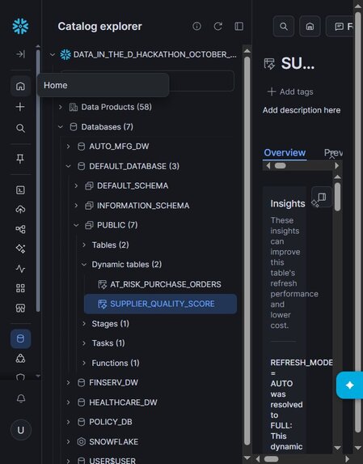Image resolution: width=363 pixels, height=464 pixels.
Task: Click the Catalog explorer info icon
Action: pos(196,27)
